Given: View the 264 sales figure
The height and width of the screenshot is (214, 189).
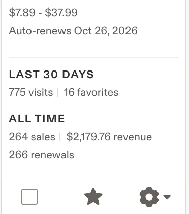Looking at the screenshot, I should (32, 137).
